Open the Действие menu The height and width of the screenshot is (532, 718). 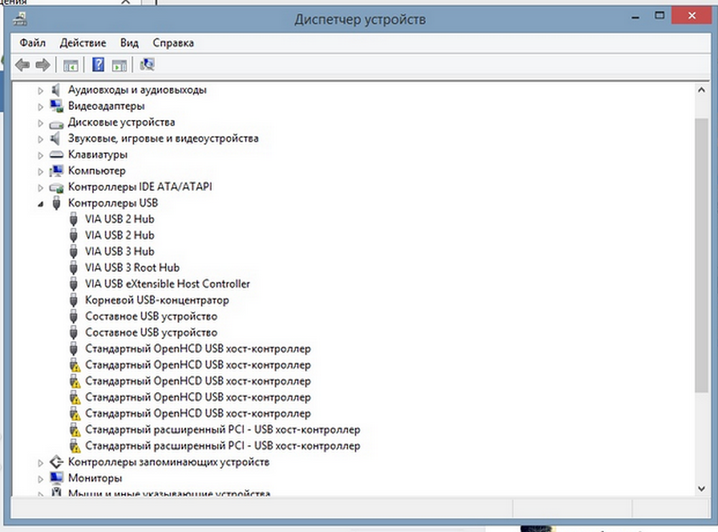coord(83,43)
